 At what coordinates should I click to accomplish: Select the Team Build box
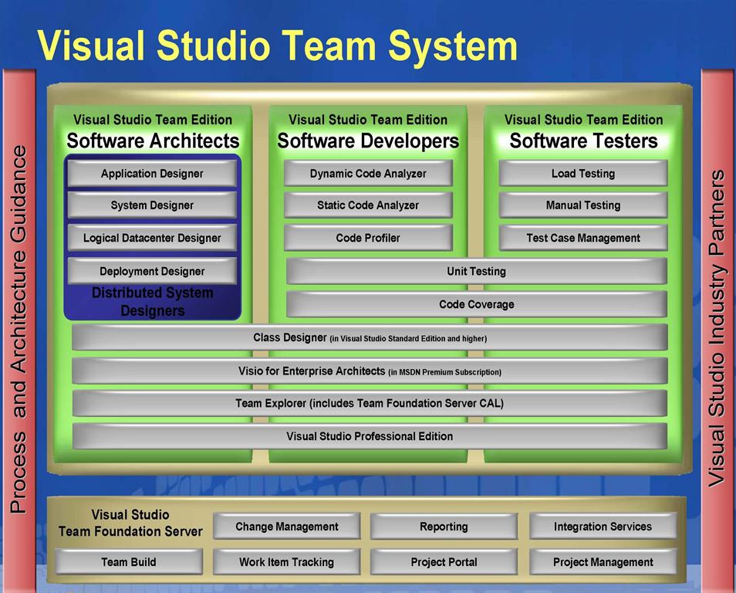pyautogui.click(x=129, y=561)
